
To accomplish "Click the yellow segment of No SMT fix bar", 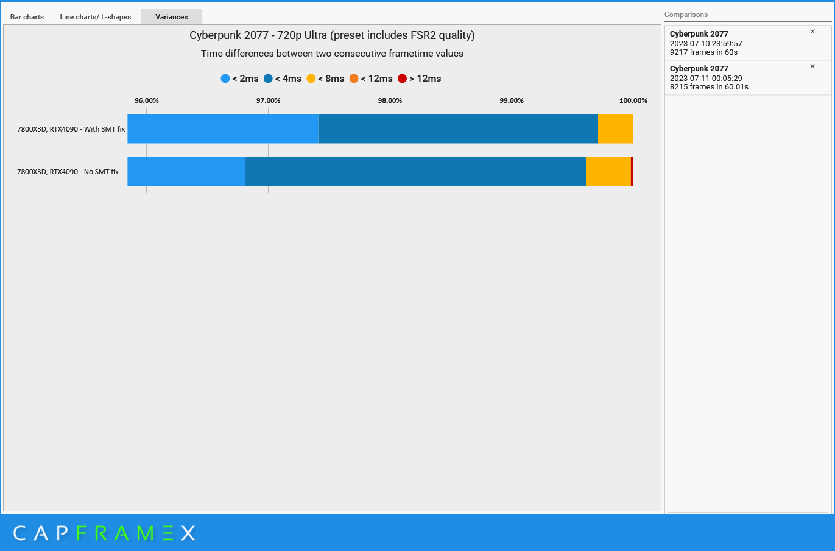I will [x=608, y=172].
